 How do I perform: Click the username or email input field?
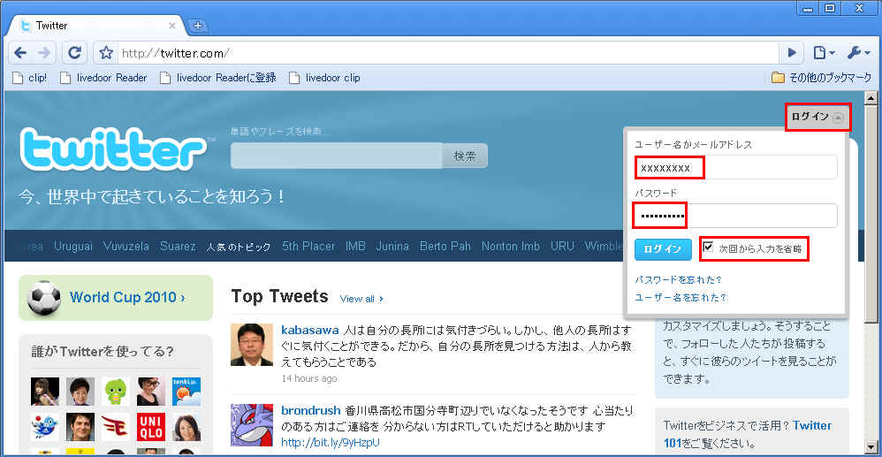[x=735, y=167]
